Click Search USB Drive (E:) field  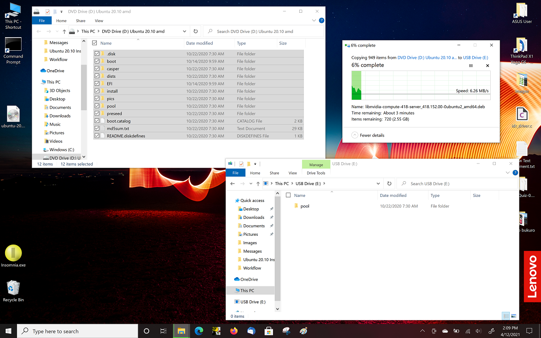point(457,184)
